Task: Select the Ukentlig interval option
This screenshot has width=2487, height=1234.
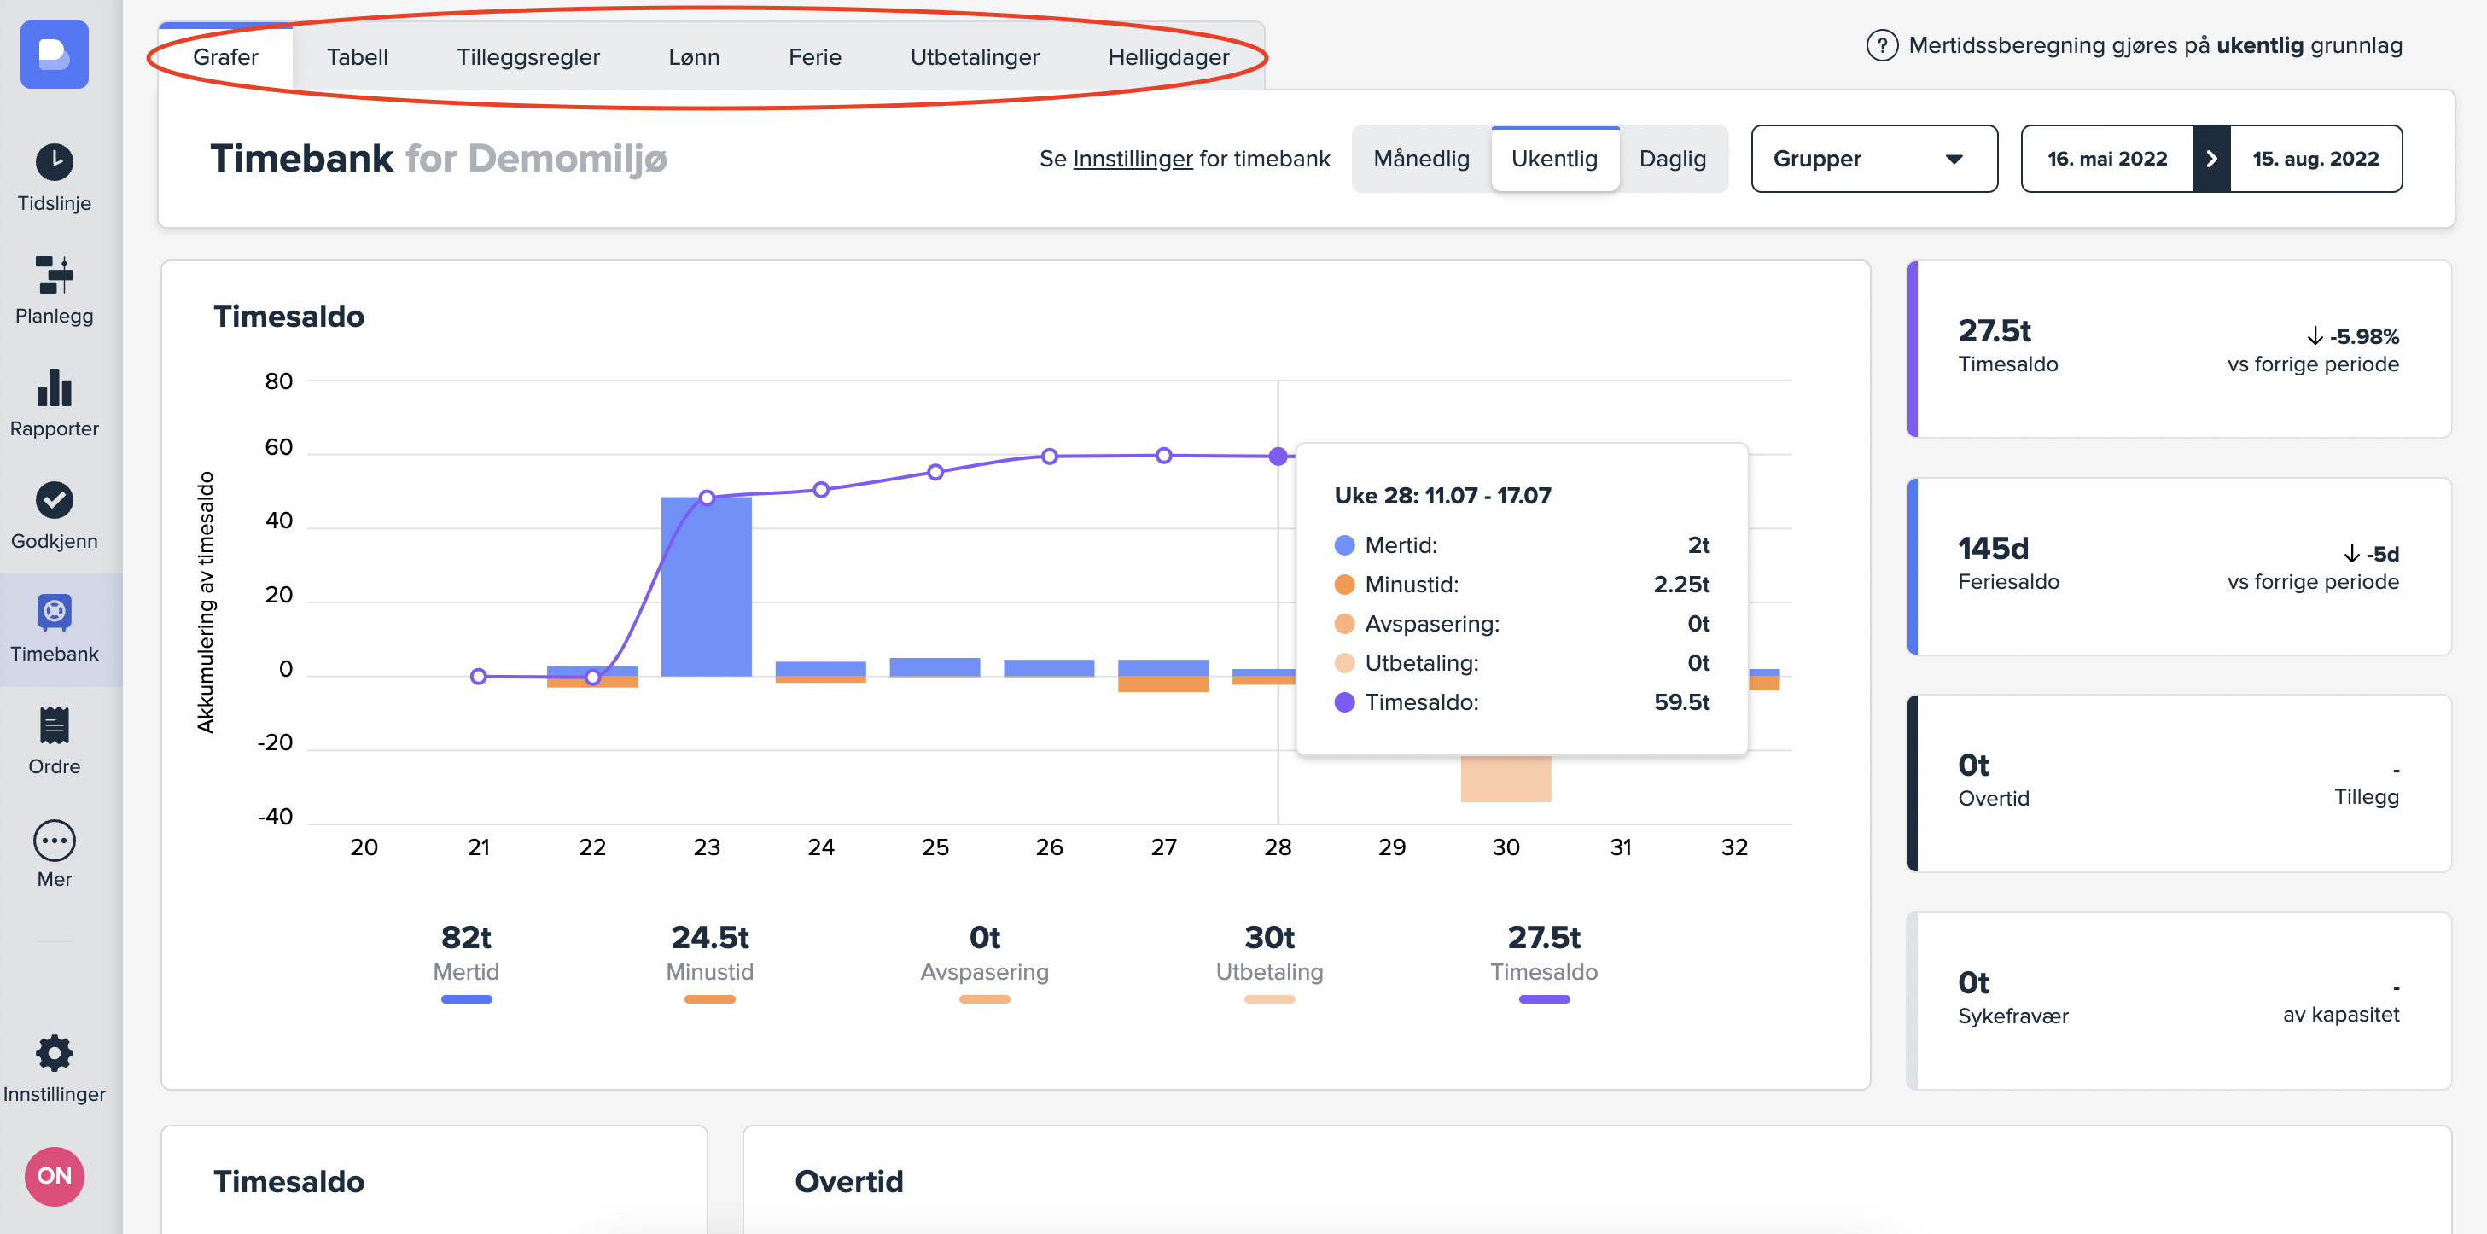Action: pyautogui.click(x=1553, y=159)
